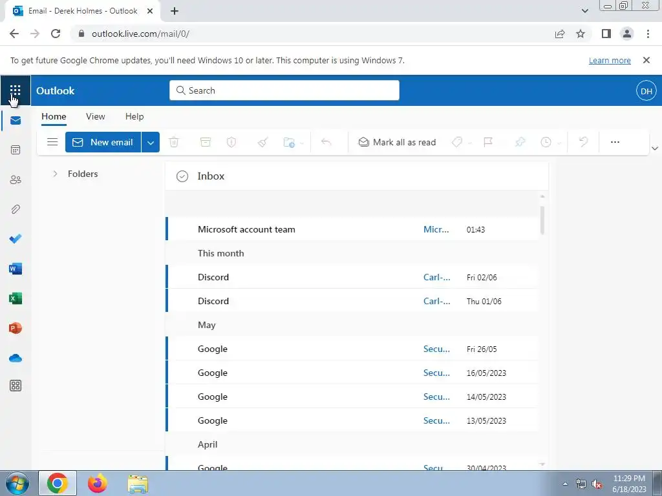Image resolution: width=662 pixels, height=496 pixels.
Task: Toggle the navigation pane hamburger icon
Action: 52,142
